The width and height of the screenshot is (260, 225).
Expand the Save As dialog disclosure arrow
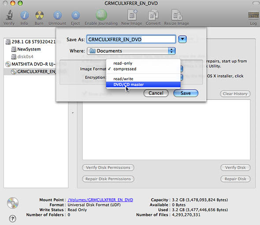click(182, 39)
